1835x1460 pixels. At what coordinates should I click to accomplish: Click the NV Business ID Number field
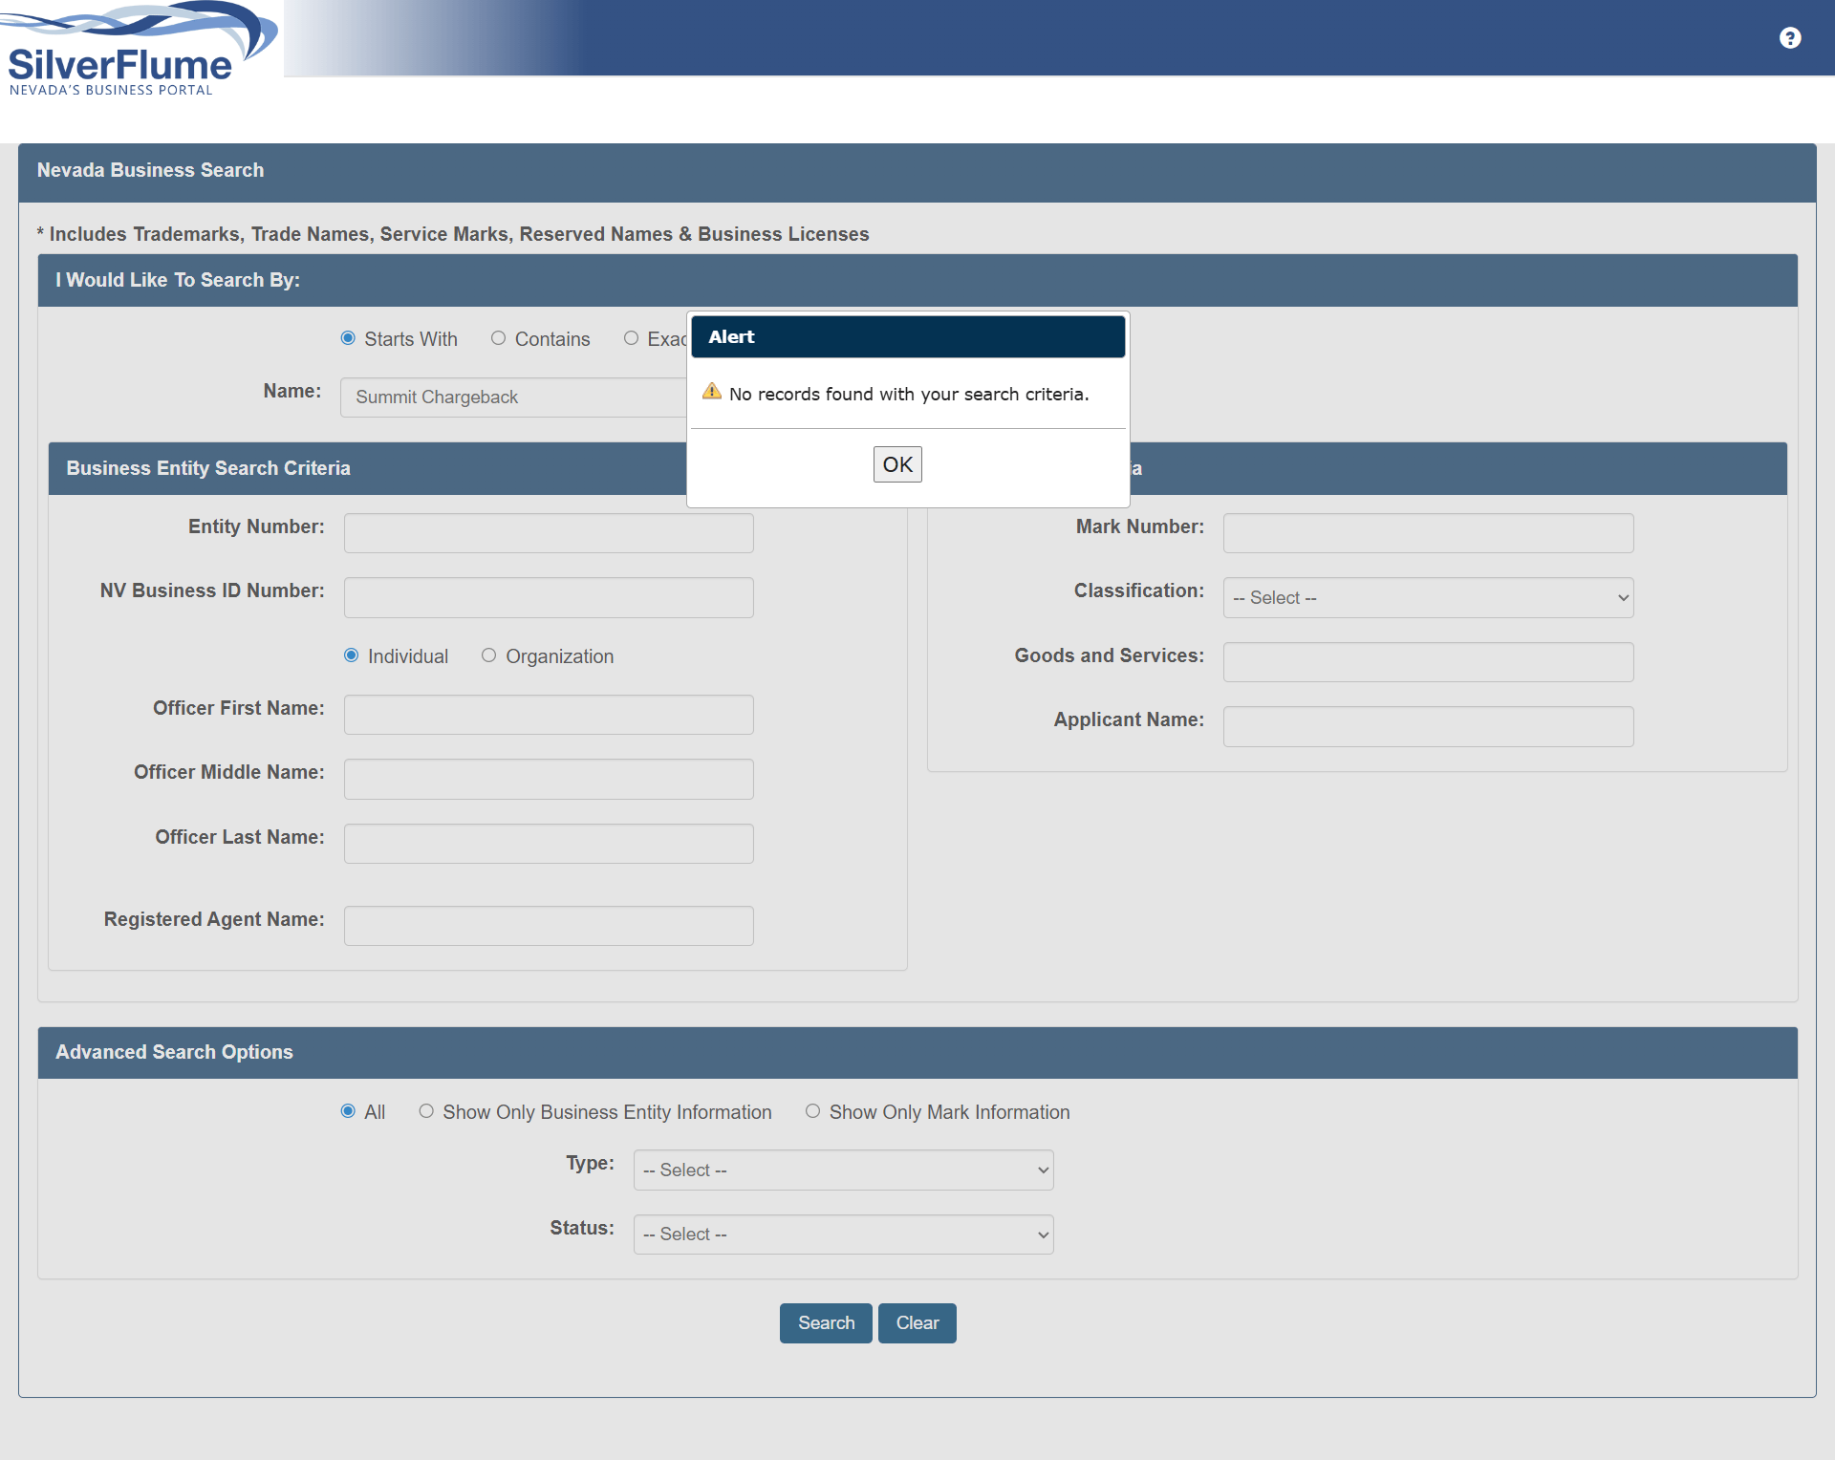coord(549,598)
